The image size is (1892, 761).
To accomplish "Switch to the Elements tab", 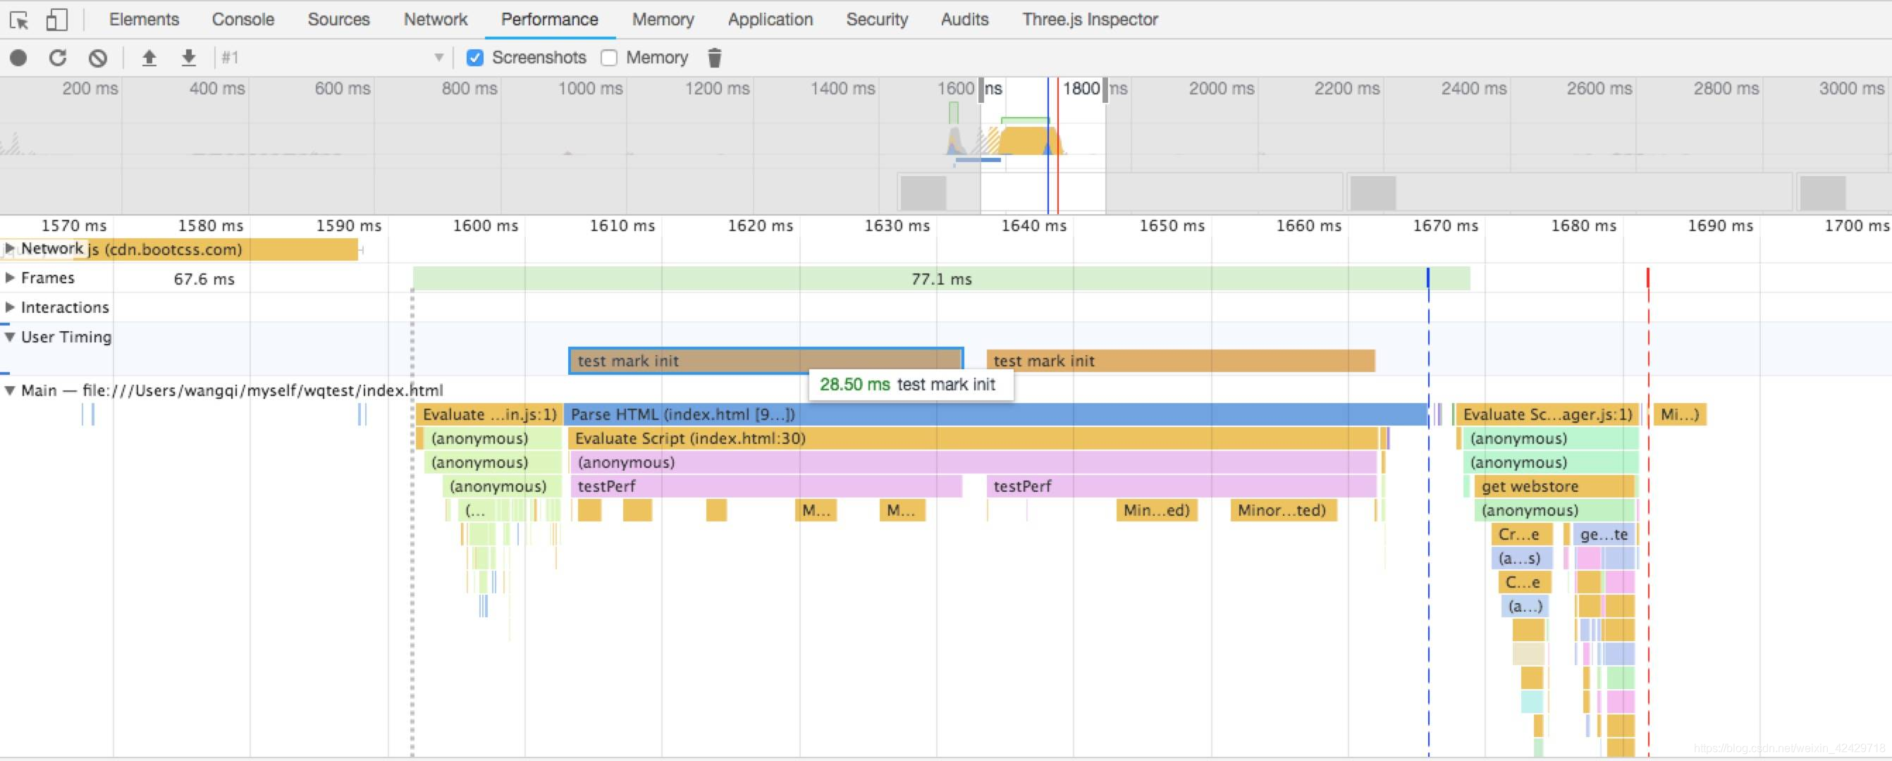I will [144, 20].
